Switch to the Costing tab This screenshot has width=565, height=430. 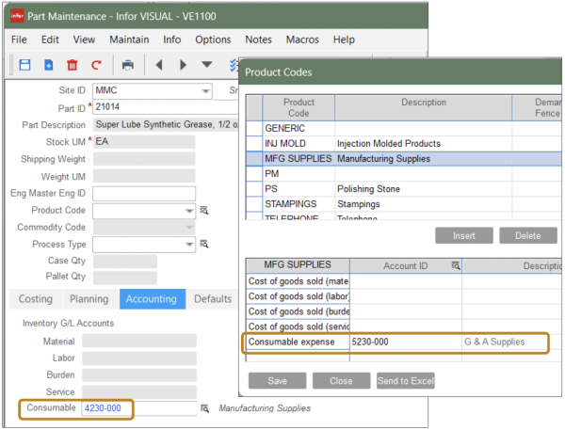coord(36,299)
